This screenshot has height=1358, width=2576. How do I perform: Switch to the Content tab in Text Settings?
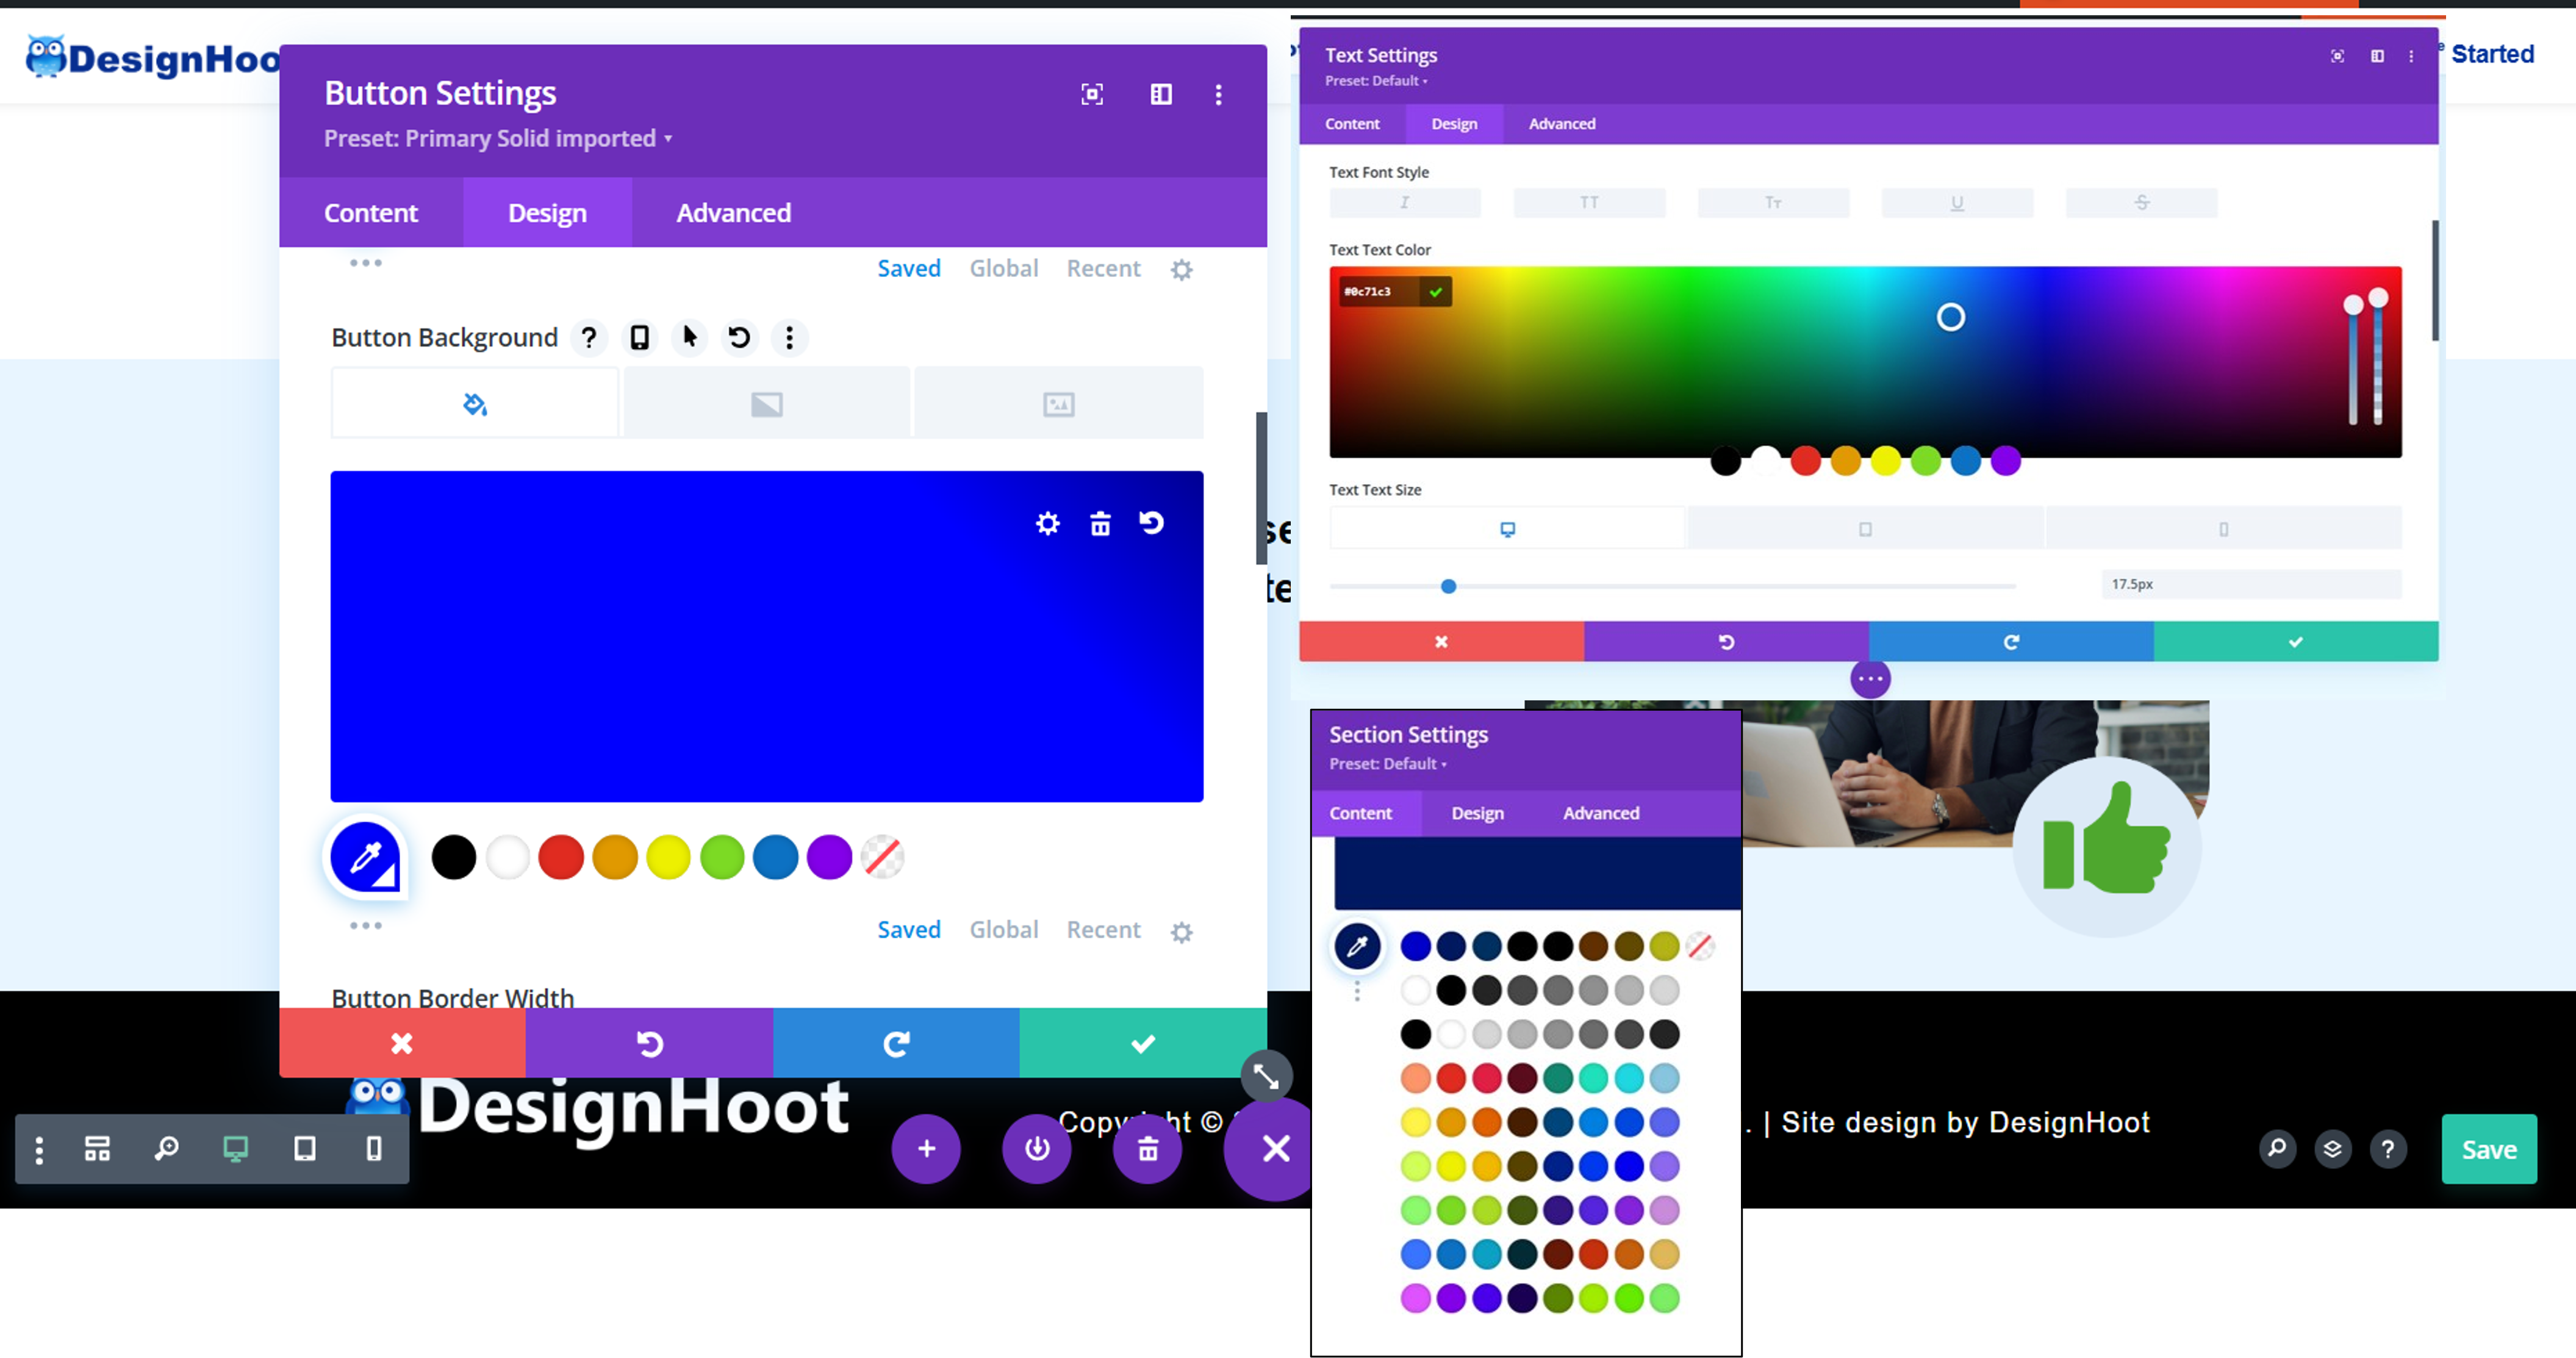pos(1352,124)
